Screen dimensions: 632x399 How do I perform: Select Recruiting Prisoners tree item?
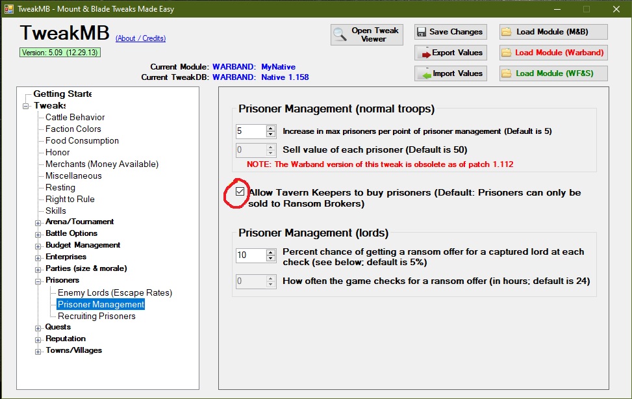(97, 316)
